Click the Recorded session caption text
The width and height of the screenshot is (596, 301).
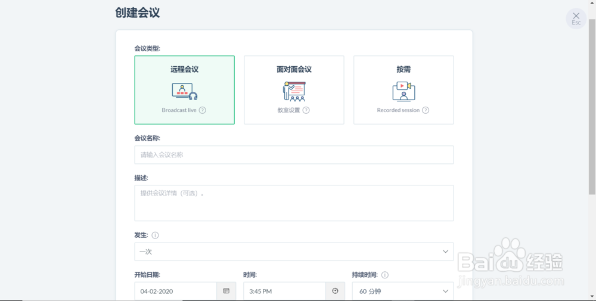point(398,110)
